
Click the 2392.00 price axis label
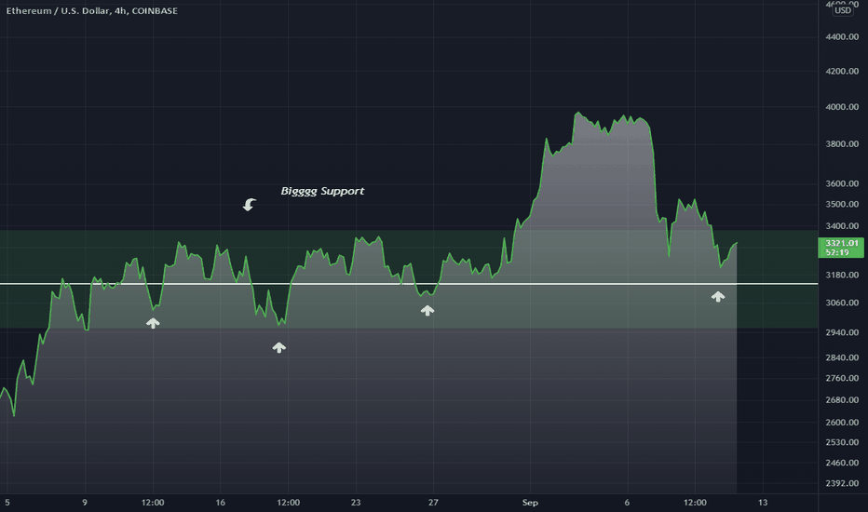[842, 483]
